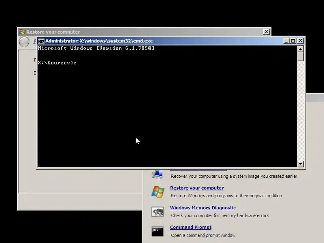The width and height of the screenshot is (324, 243).
Task: Click the 'Restore your computer' dialog title text
Action: coord(53,32)
